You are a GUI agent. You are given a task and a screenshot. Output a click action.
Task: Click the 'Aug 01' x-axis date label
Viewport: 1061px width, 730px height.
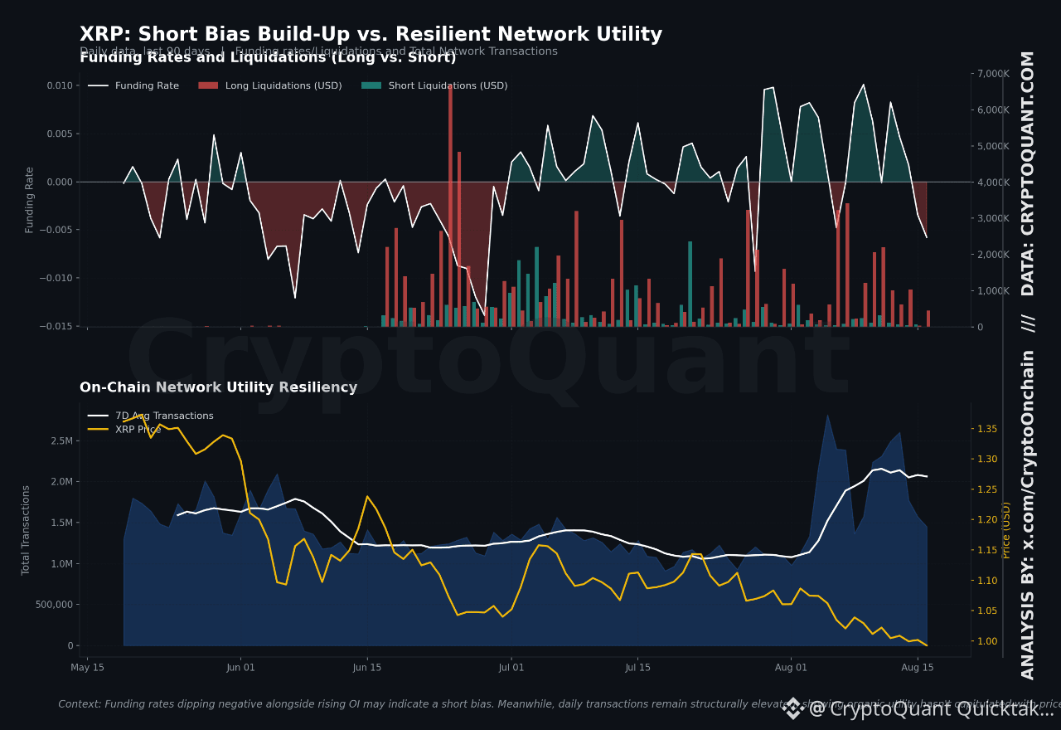pyautogui.click(x=791, y=667)
